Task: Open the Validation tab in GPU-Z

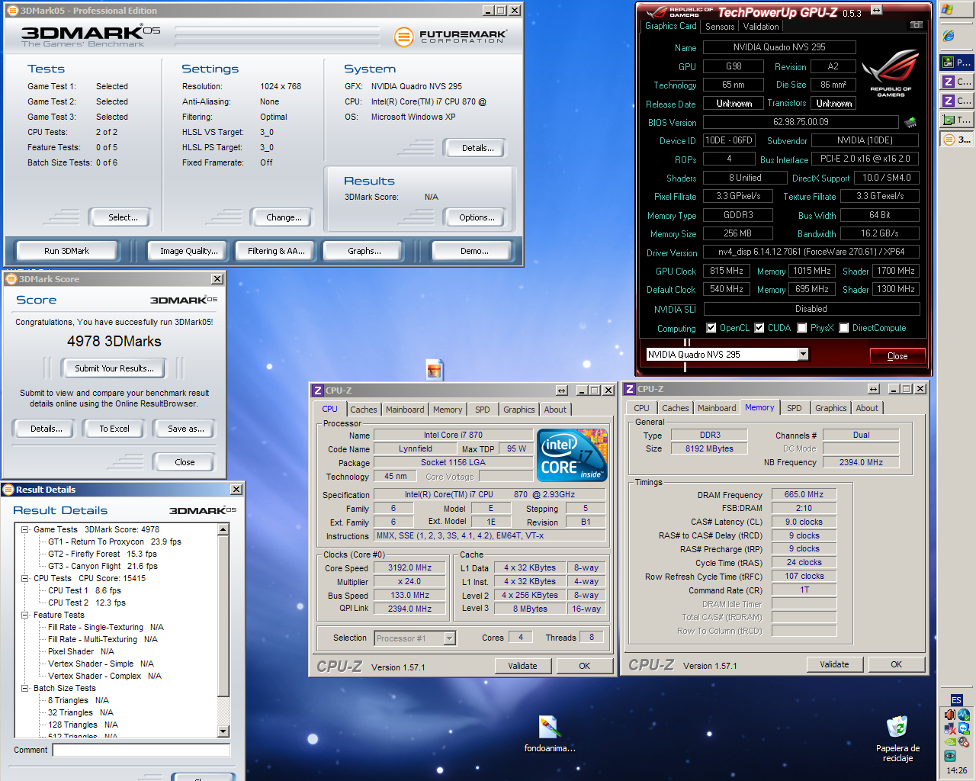Action: pyautogui.click(x=761, y=27)
